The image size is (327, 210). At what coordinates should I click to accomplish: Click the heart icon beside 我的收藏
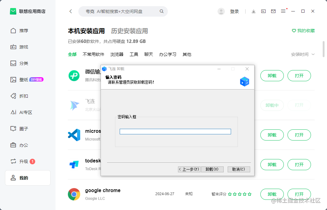pos(294,31)
